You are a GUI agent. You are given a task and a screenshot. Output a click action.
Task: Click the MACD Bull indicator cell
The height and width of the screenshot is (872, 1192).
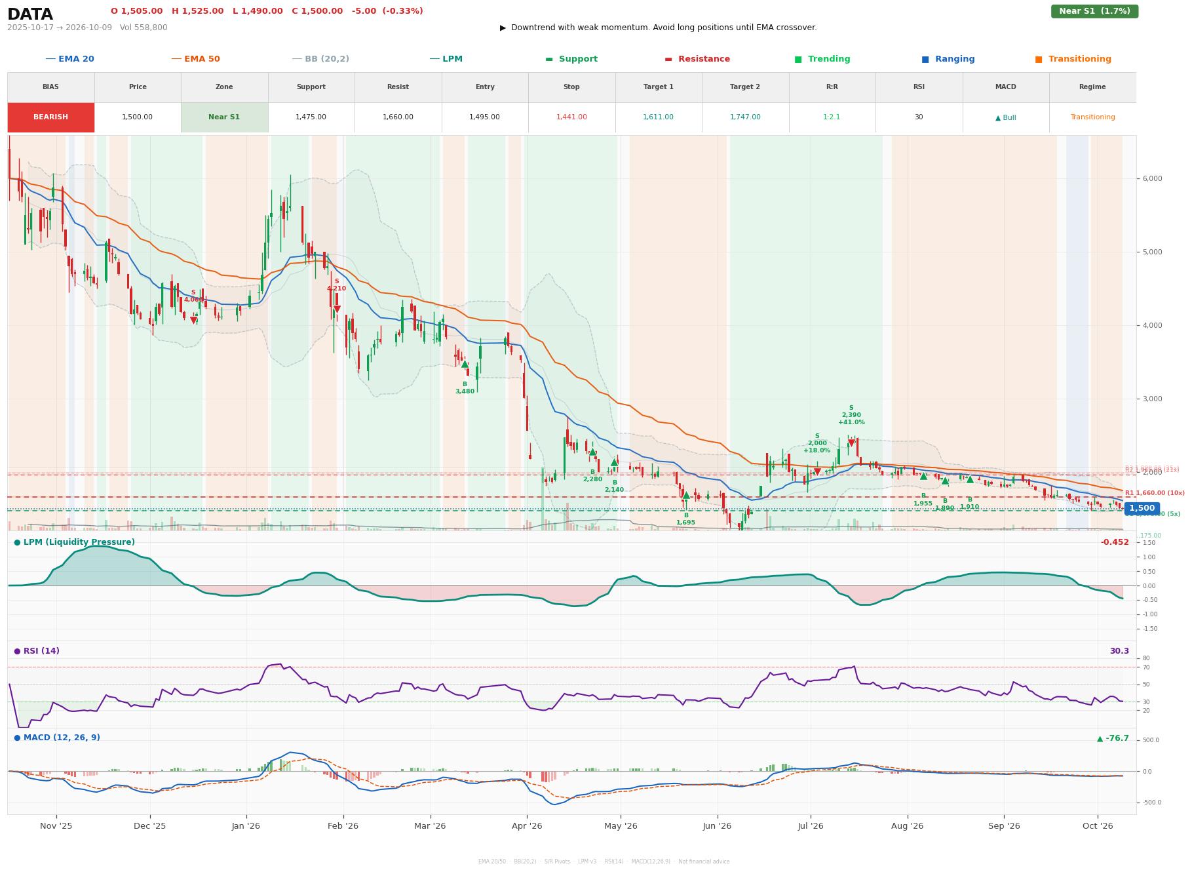click(1005, 117)
